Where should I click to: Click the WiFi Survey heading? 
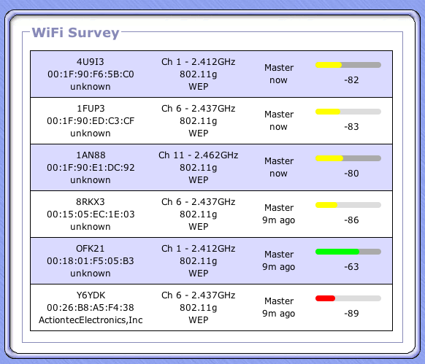[75, 33]
